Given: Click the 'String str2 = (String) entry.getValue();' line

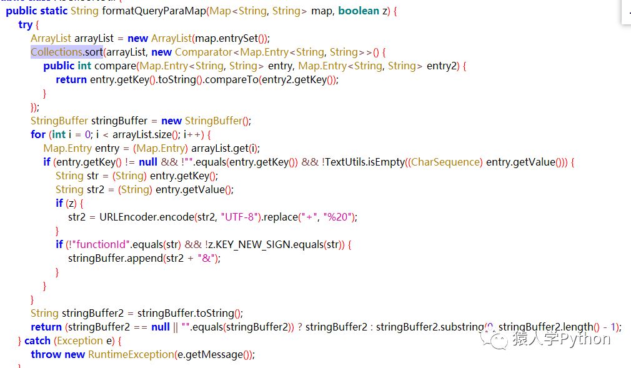Looking at the screenshot, I should (x=144, y=189).
